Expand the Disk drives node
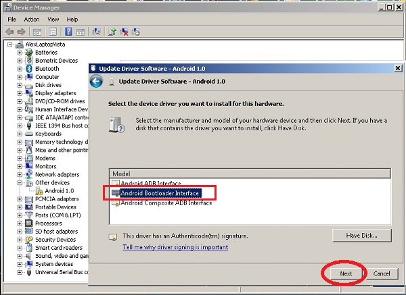Screen dimensions: 406x295 20,85
